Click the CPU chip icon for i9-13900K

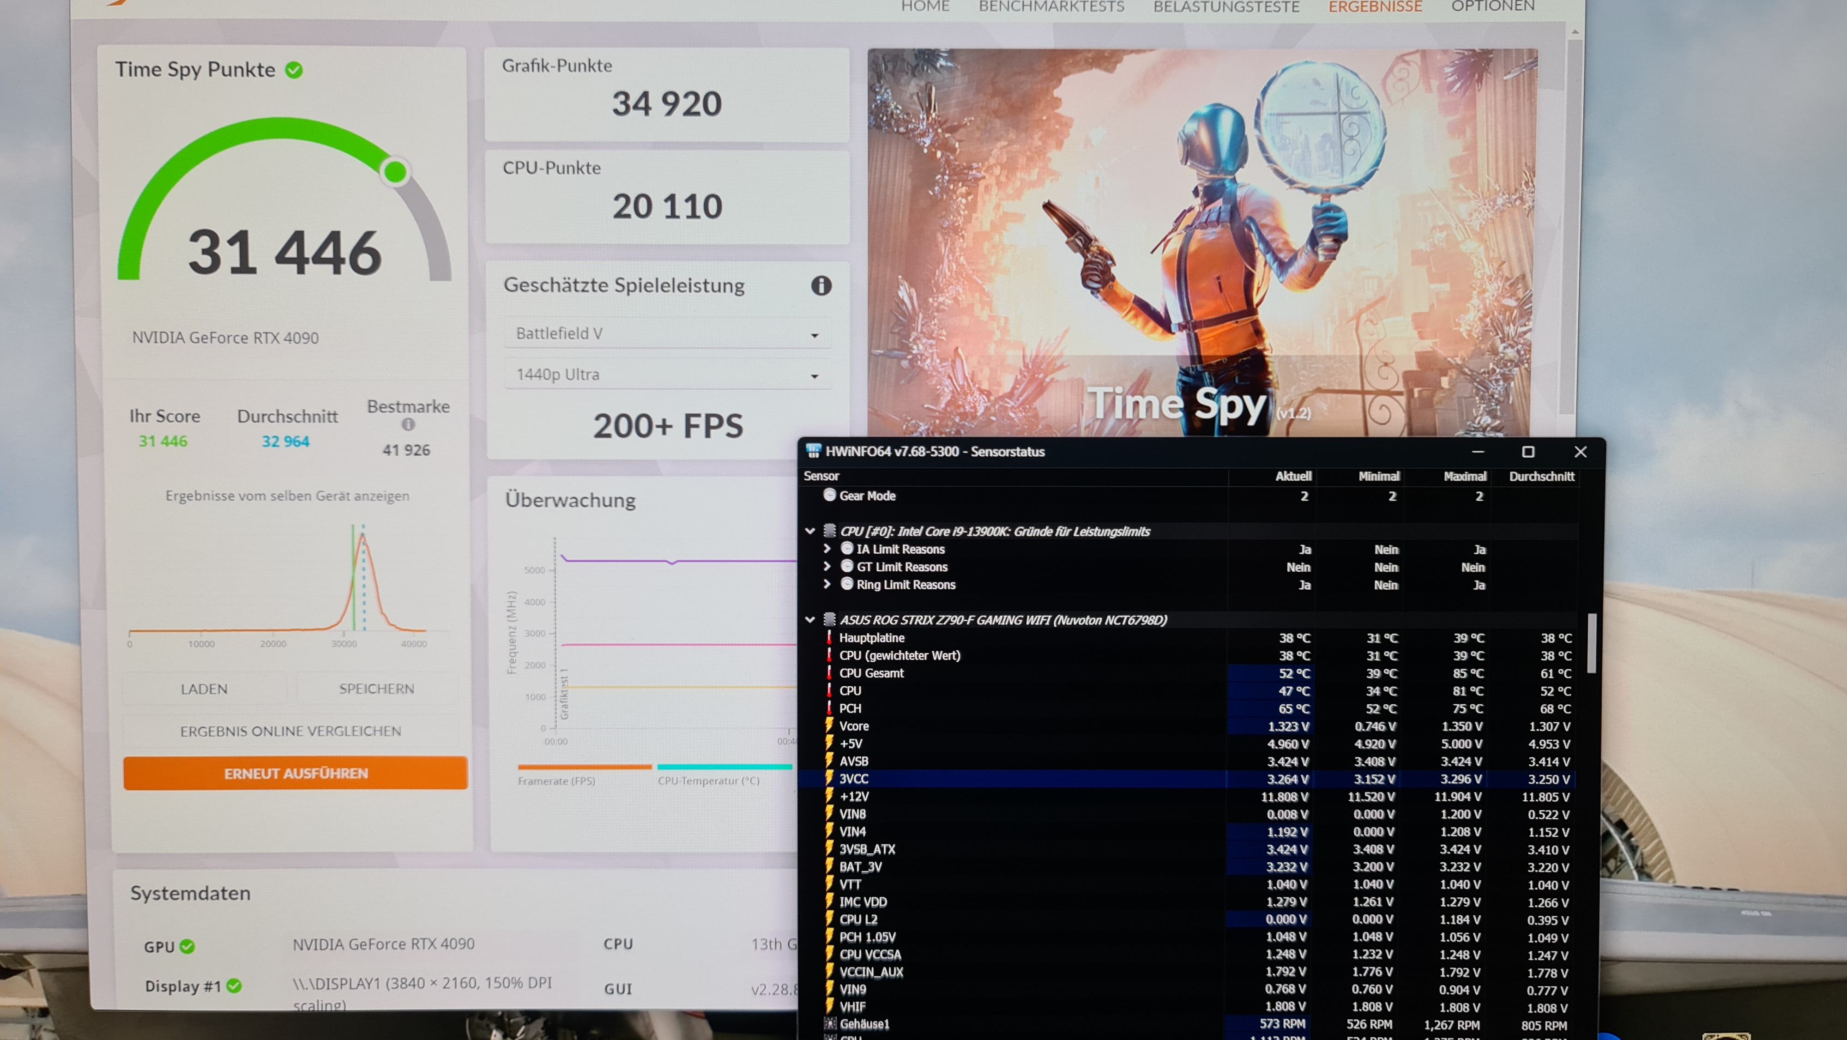[830, 531]
